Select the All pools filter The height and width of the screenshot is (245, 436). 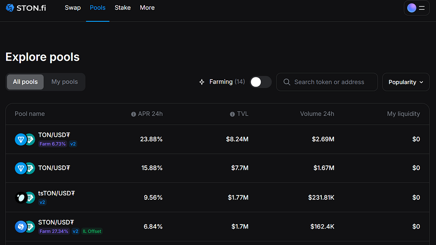point(25,82)
